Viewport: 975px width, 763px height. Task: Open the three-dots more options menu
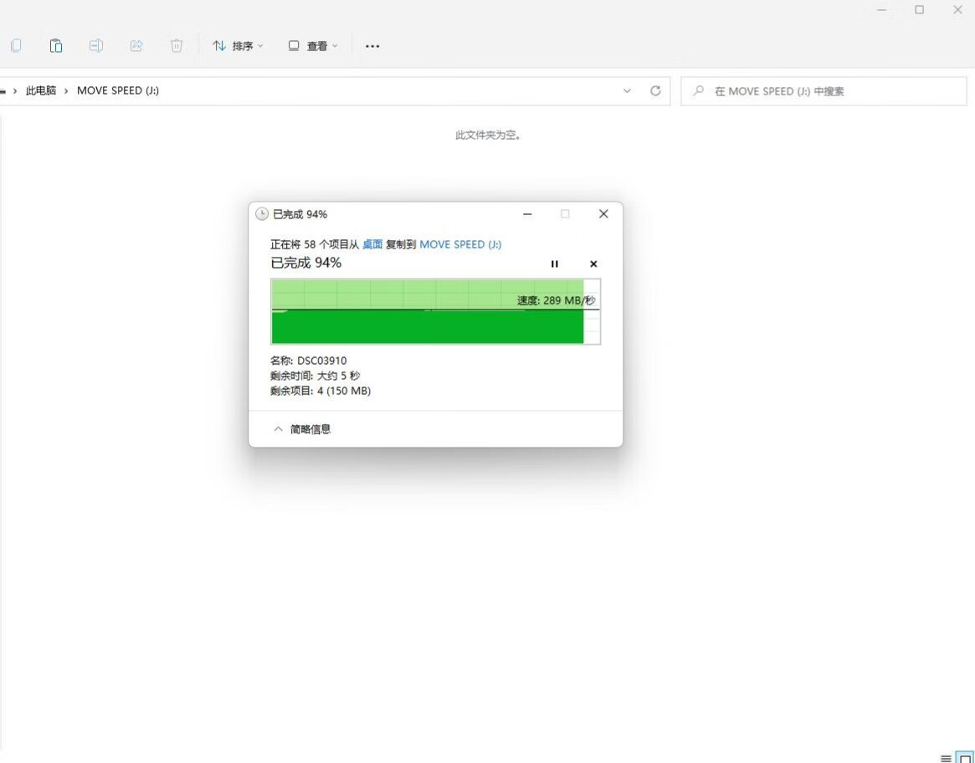372,46
